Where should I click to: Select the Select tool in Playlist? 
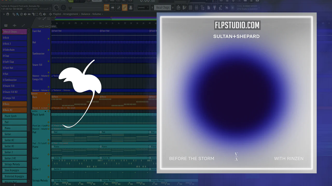pos(37,14)
